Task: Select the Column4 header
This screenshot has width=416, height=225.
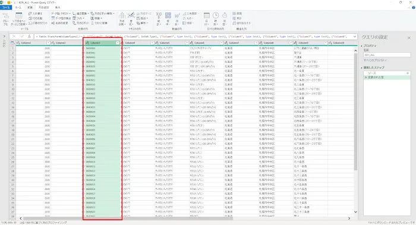Action: (137, 43)
